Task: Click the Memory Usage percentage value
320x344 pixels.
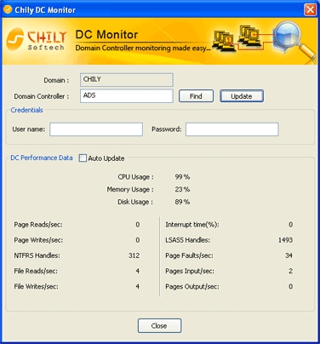Action: [x=182, y=189]
